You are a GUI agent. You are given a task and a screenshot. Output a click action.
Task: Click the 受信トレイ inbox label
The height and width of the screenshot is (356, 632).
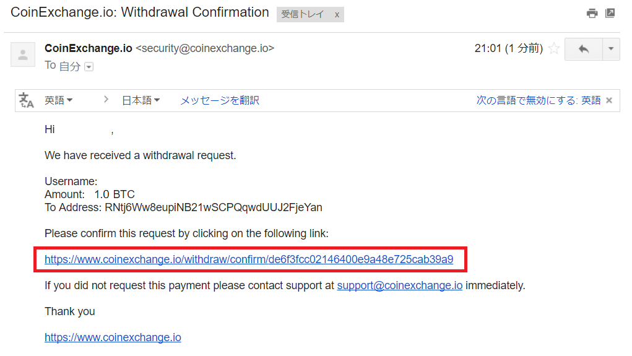(303, 15)
